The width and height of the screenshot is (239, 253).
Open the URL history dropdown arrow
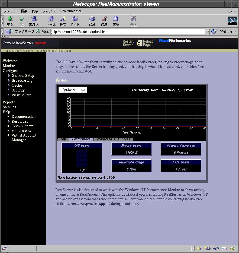coord(208,31)
